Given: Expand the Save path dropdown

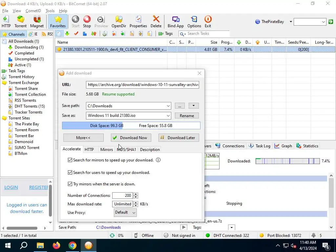Looking at the screenshot, I should coord(168,106).
